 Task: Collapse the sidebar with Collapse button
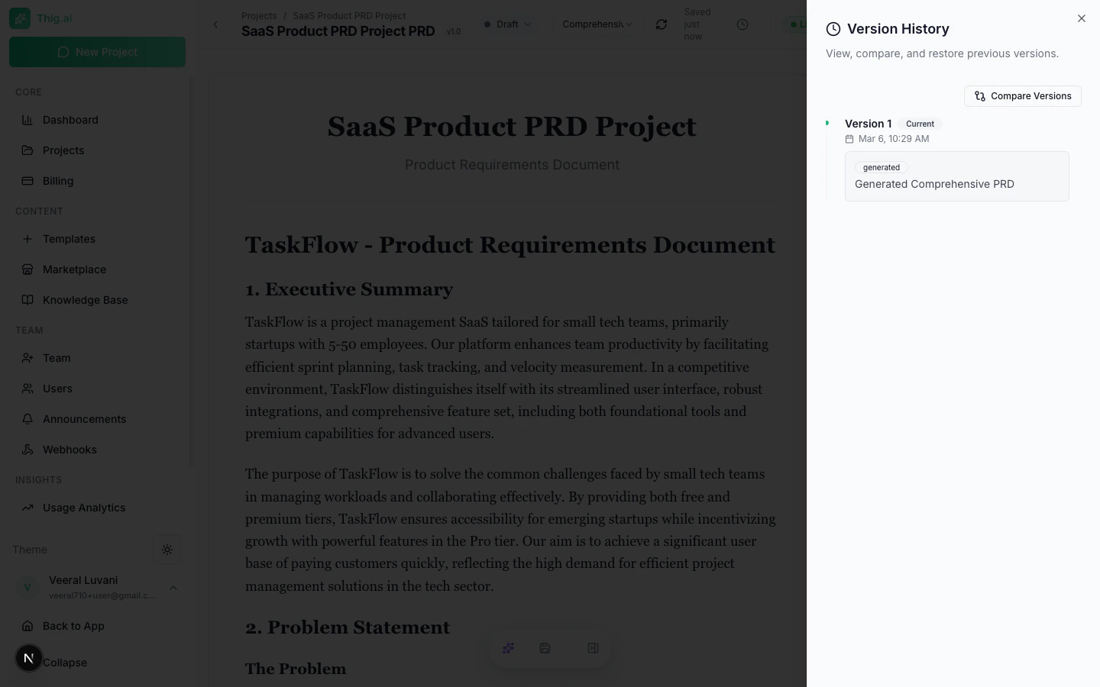click(x=65, y=663)
